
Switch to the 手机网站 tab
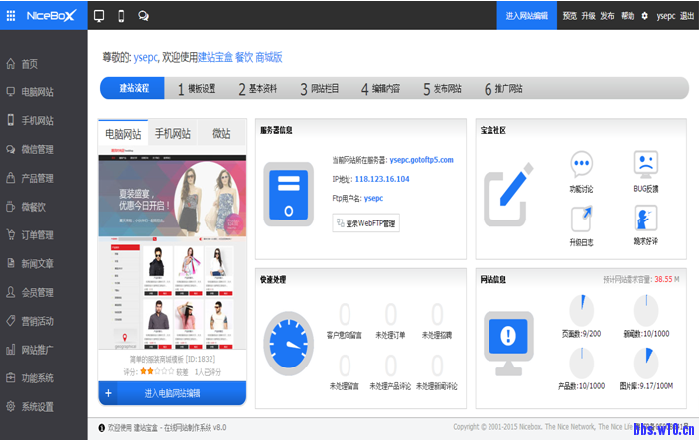(x=172, y=133)
